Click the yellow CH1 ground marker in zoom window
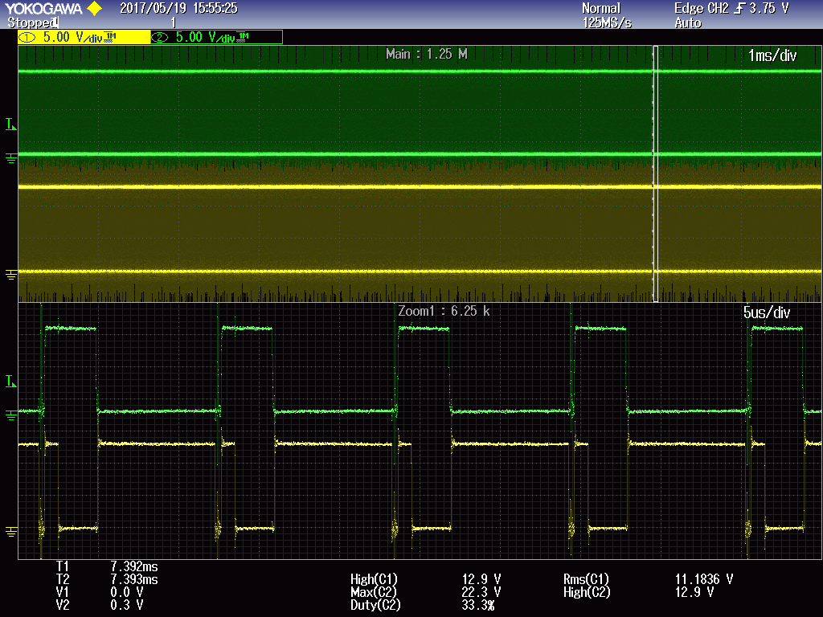This screenshot has width=823, height=617. 10,532
